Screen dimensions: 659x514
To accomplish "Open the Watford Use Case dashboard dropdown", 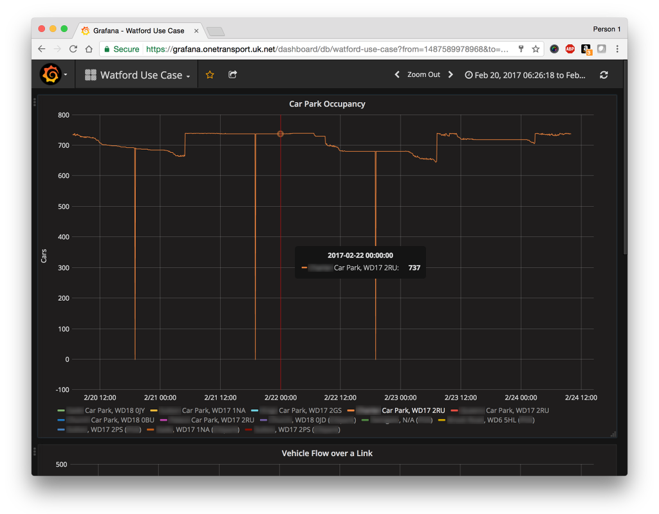I will click(138, 75).
